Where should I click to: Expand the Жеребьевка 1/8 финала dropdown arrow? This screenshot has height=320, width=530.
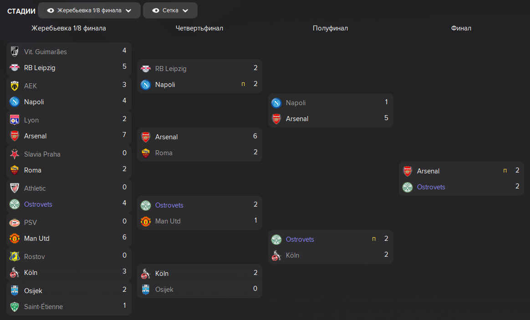pyautogui.click(x=128, y=10)
